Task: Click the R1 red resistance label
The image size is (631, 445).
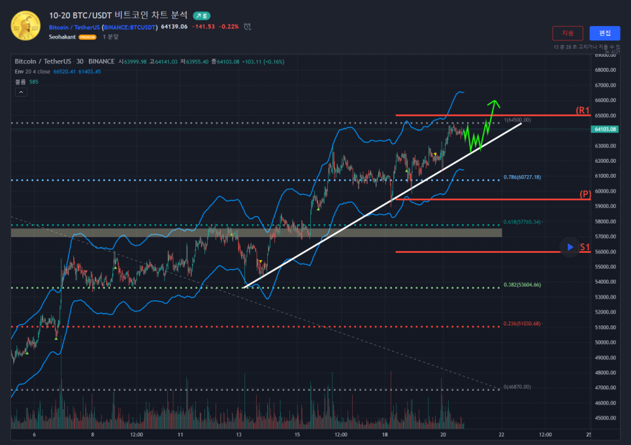Action: coord(583,110)
